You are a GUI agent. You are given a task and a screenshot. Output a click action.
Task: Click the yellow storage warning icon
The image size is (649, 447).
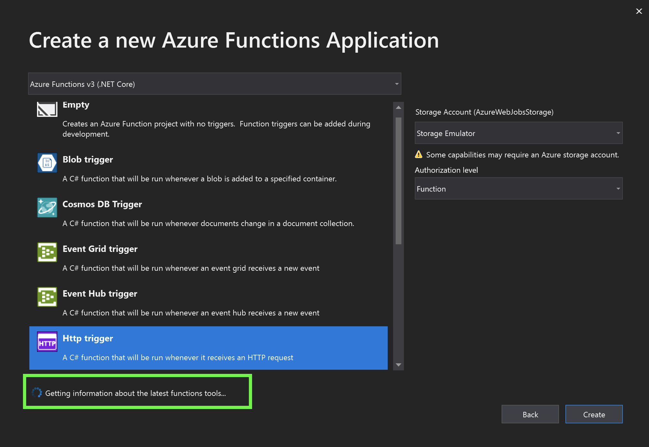[x=419, y=155]
